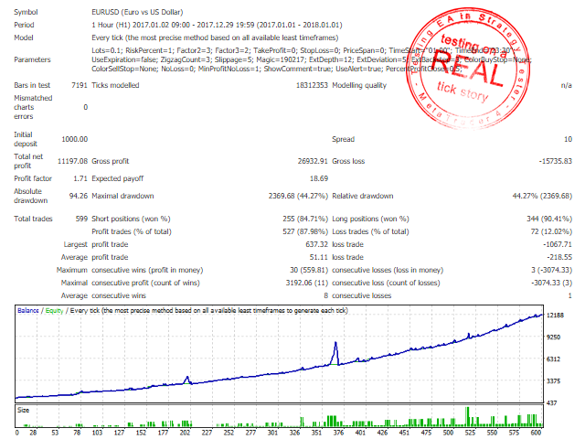Click the 'Model' label

click(24, 37)
